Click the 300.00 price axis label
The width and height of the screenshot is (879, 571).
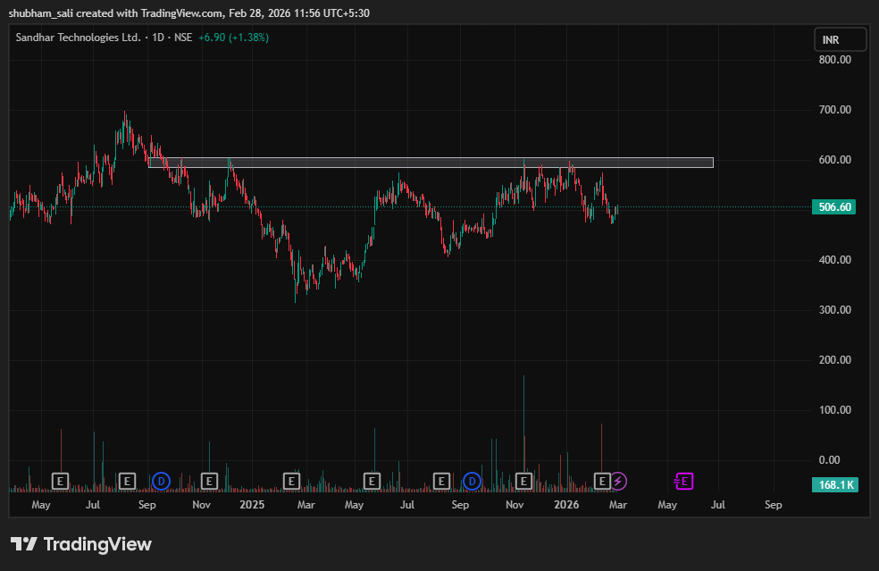coord(834,309)
